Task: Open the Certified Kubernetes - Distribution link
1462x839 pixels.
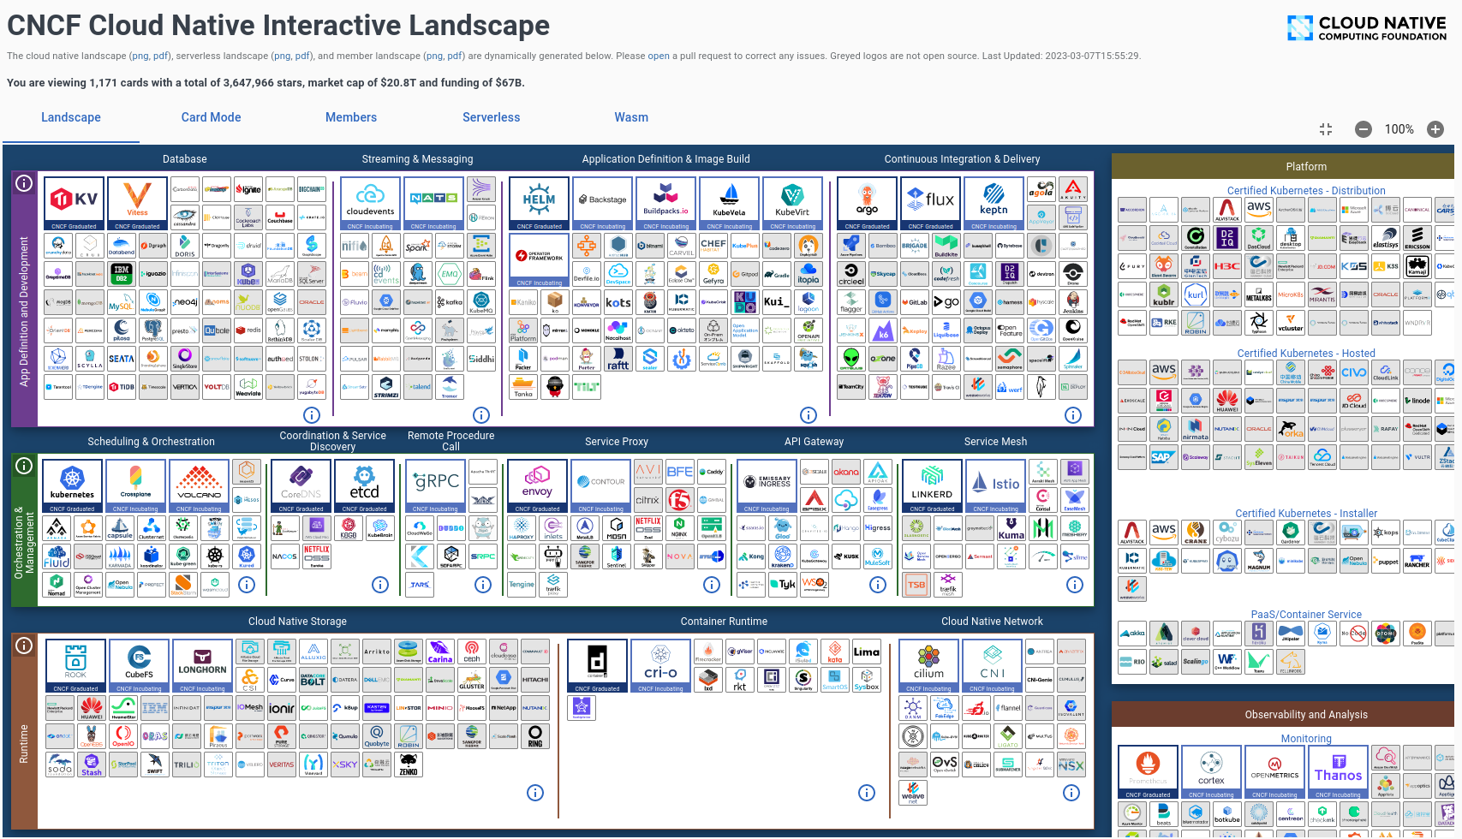Action: (x=1306, y=191)
